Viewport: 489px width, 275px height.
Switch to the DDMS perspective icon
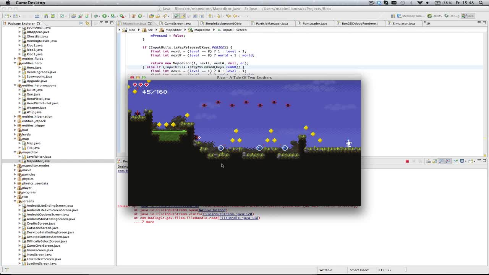click(x=430, y=16)
